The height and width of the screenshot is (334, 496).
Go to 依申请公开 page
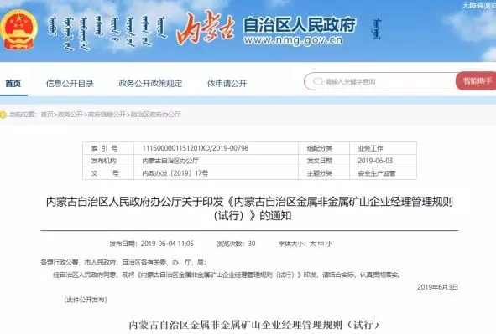pyautogui.click(x=227, y=83)
